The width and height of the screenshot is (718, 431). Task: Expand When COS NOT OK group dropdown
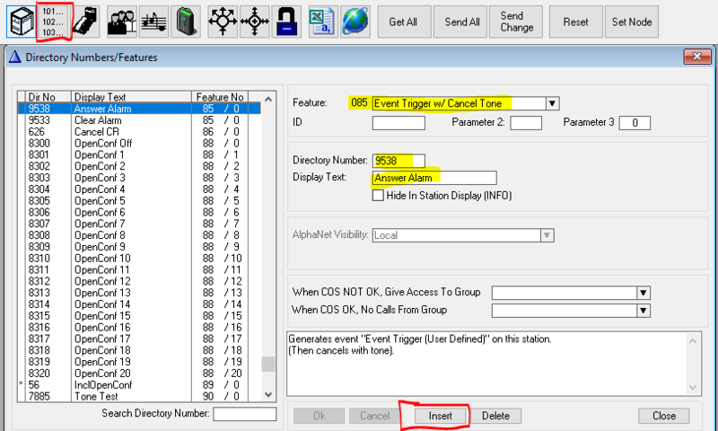tap(643, 293)
